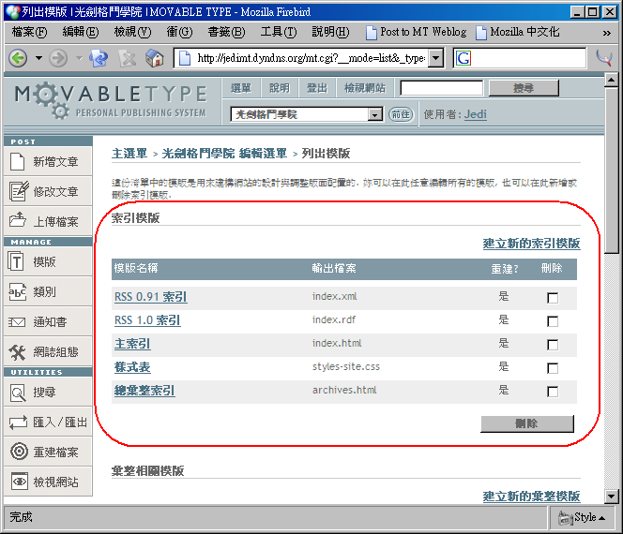Click the Jedi user link
This screenshot has height=534, width=623.
476,114
